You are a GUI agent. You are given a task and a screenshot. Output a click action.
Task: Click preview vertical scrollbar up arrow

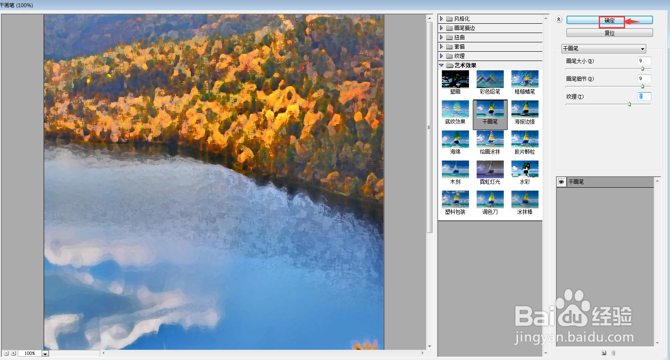(430, 18)
